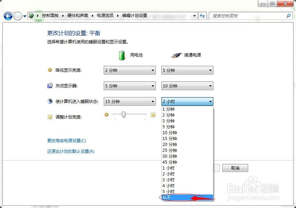Click the back navigation arrow
296x208 pixels.
point(8,16)
